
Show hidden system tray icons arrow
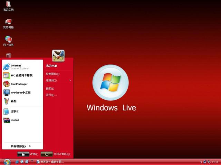201,162
